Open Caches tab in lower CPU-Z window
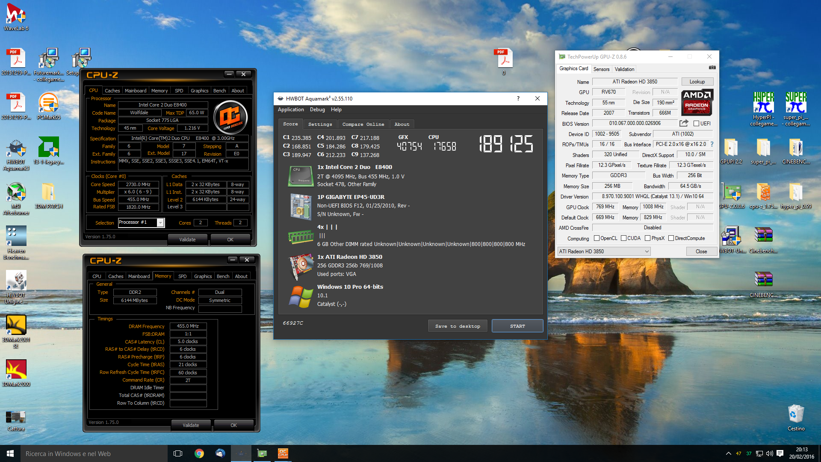 [115, 276]
